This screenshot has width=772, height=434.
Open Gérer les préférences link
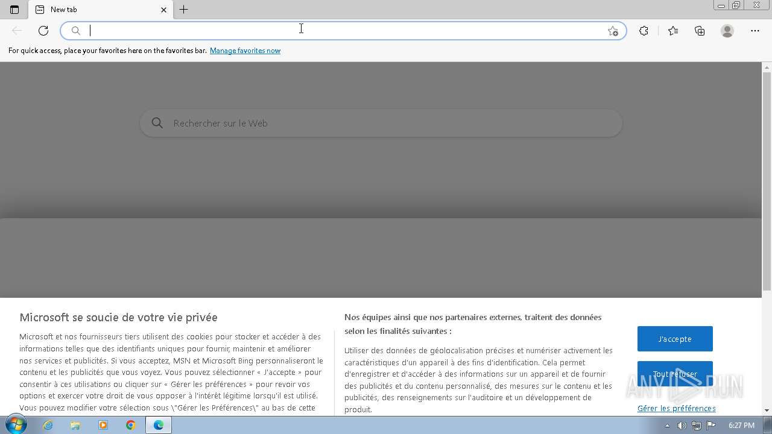[676, 409]
